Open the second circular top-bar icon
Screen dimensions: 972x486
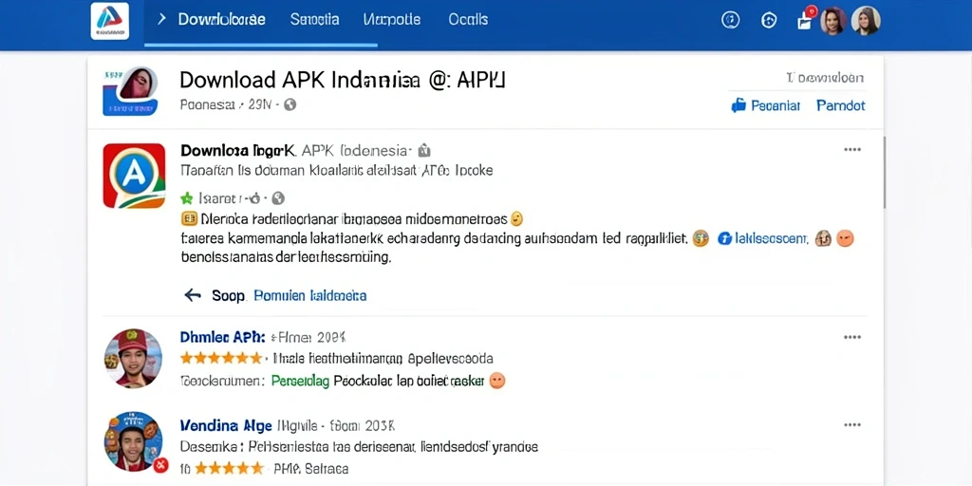(769, 21)
